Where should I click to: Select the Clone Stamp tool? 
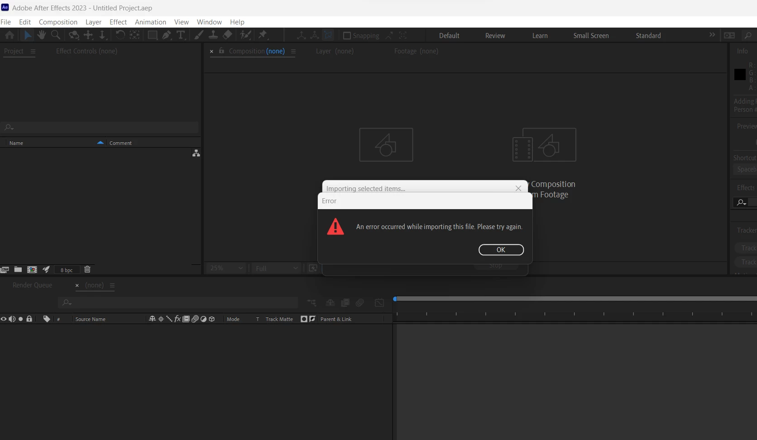click(x=213, y=35)
